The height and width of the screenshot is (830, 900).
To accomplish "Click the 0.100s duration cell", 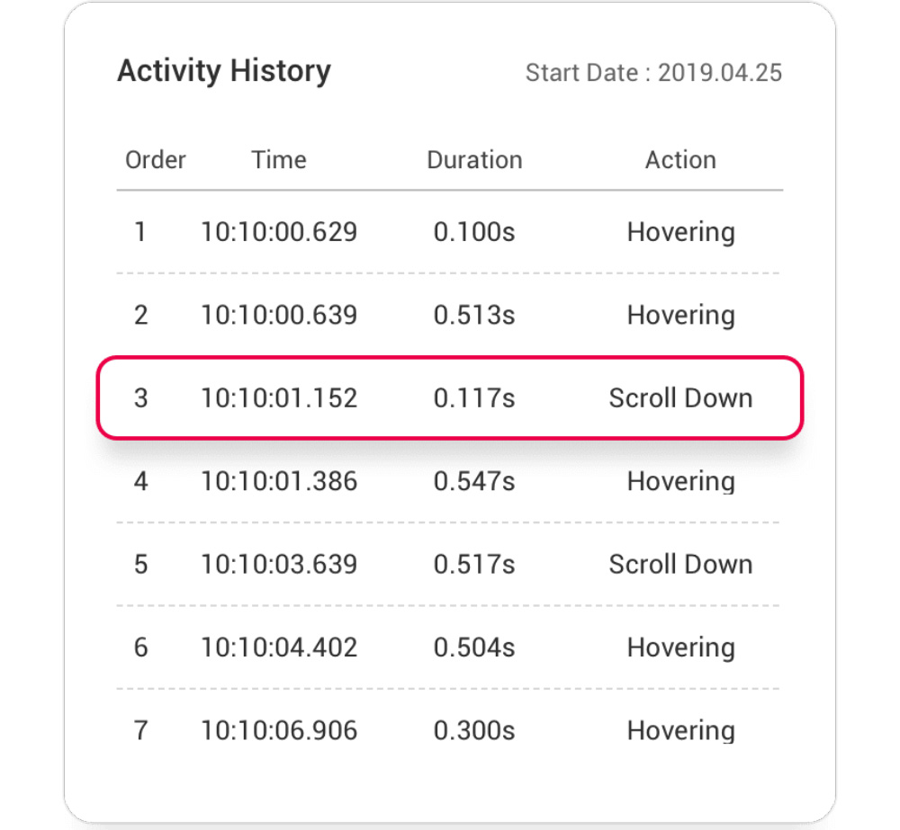I will (474, 232).
